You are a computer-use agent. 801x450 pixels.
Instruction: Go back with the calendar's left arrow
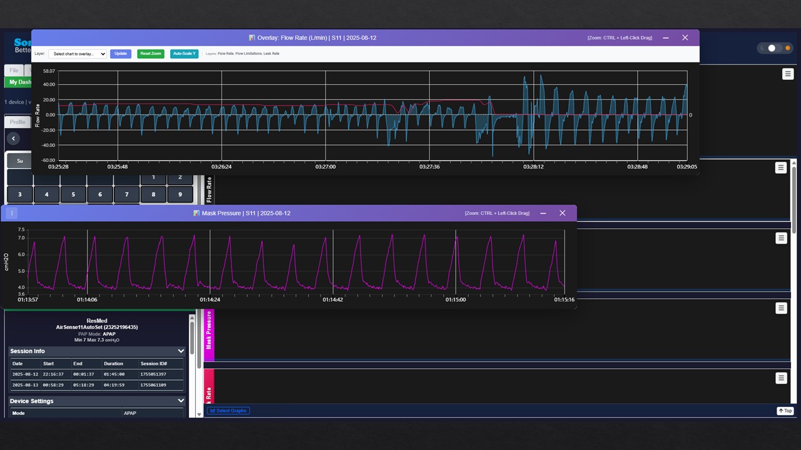coord(14,139)
